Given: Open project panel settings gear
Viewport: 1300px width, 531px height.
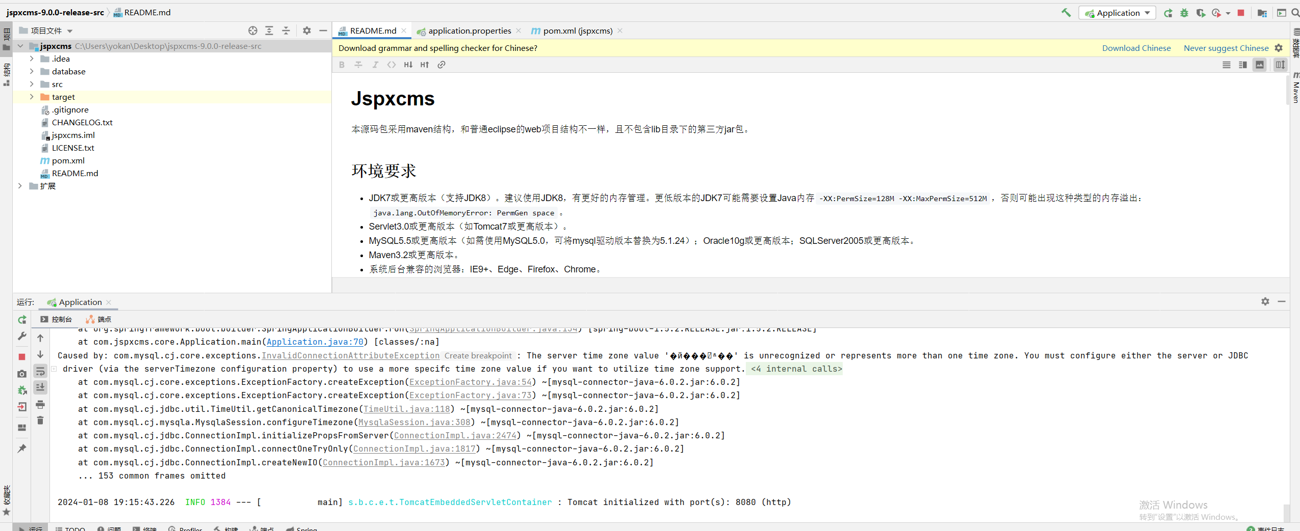Looking at the screenshot, I should (x=307, y=31).
